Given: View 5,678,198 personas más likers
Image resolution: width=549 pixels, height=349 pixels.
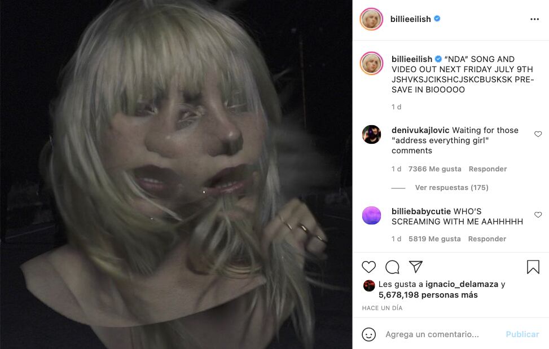Looking at the screenshot, I should (x=428, y=295).
